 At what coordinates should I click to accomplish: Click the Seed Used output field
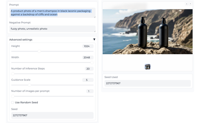tap(147, 83)
